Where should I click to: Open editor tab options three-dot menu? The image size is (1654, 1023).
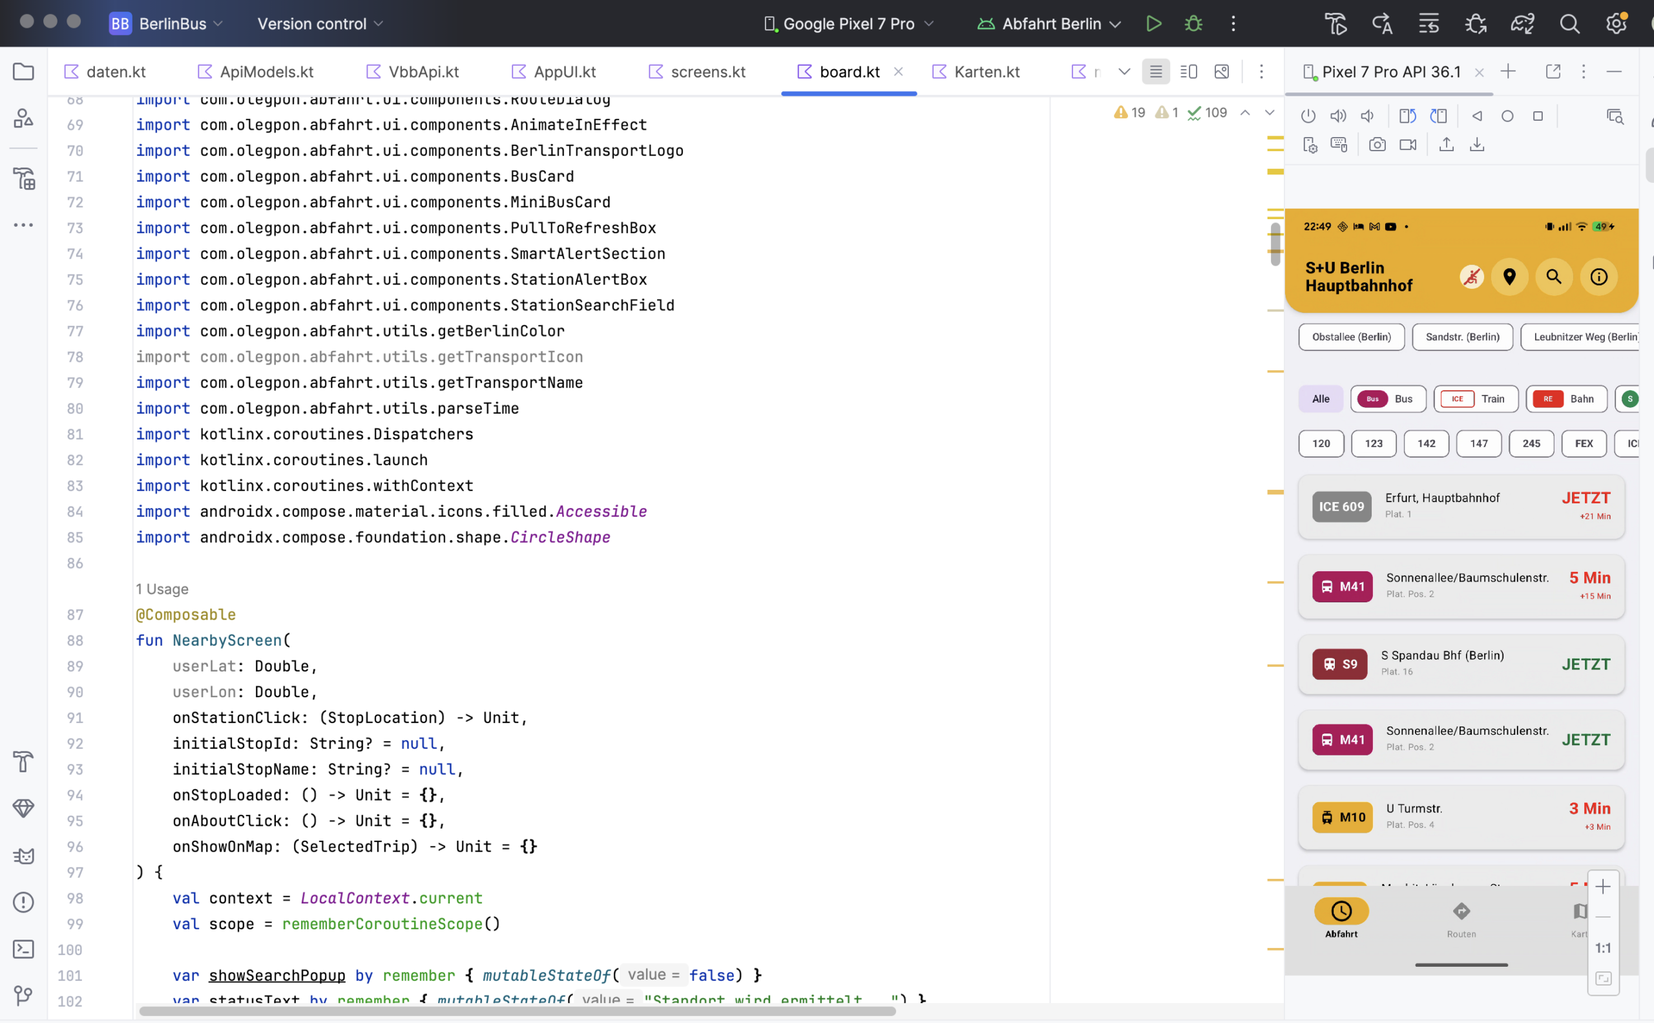pyautogui.click(x=1261, y=72)
